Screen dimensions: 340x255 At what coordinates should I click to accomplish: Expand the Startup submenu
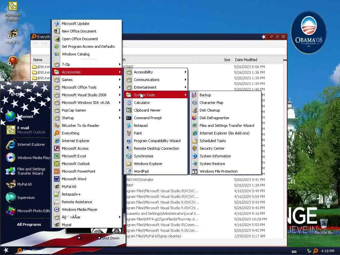click(87, 118)
